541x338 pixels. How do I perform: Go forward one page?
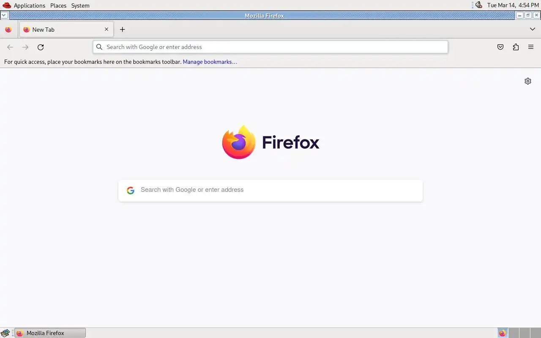(x=25, y=47)
